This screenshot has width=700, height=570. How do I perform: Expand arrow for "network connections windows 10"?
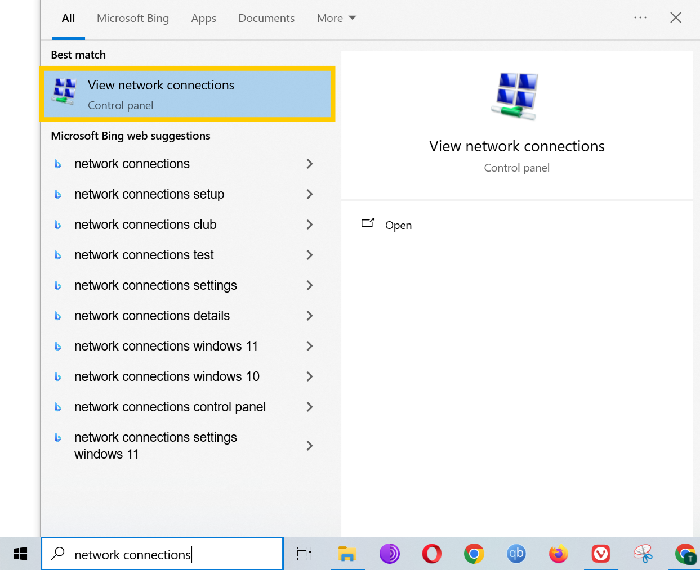pyautogui.click(x=309, y=376)
